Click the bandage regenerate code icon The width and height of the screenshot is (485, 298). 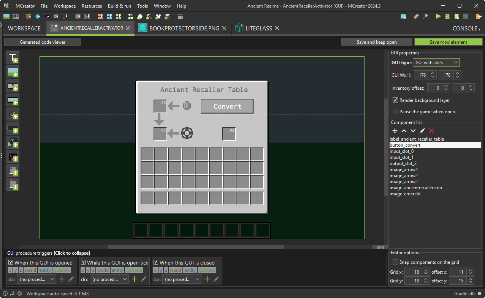416,16
